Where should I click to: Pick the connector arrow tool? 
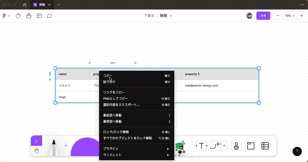click(x=216, y=146)
